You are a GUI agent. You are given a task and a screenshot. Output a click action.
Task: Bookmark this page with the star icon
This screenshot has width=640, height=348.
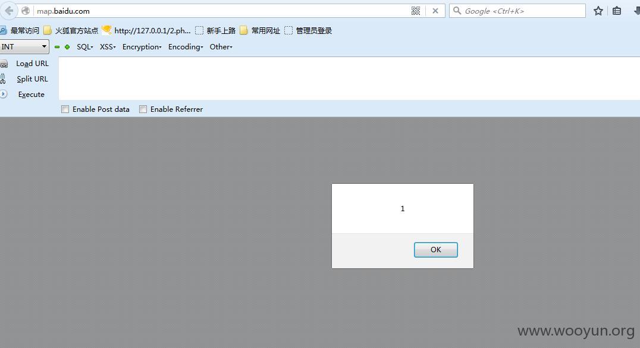click(x=598, y=11)
